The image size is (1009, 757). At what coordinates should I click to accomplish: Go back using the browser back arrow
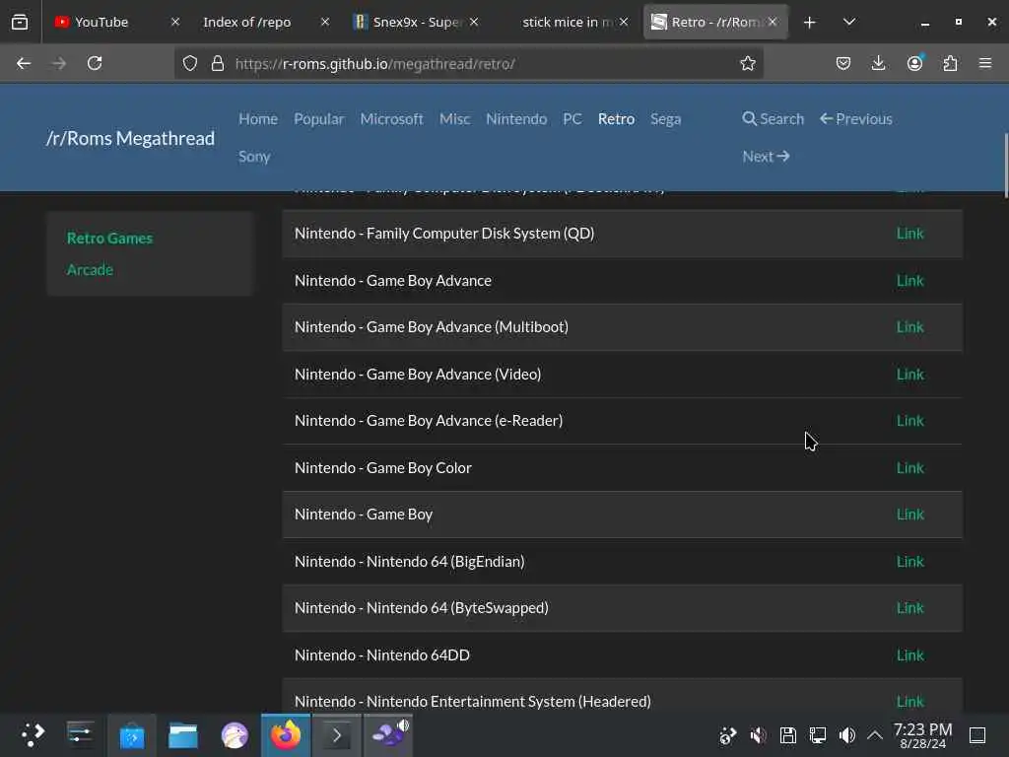coord(24,63)
